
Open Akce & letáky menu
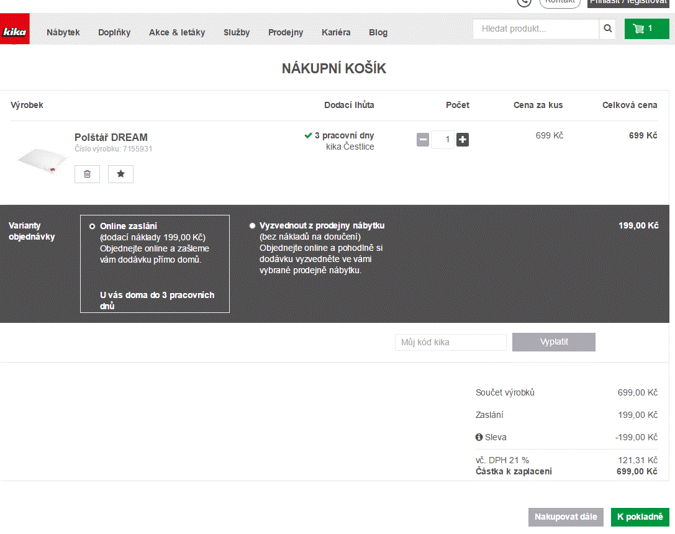coord(177,32)
